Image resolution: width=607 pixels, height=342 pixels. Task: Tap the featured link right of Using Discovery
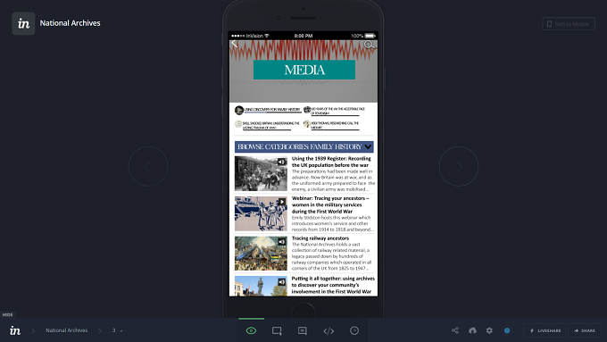[334, 111]
